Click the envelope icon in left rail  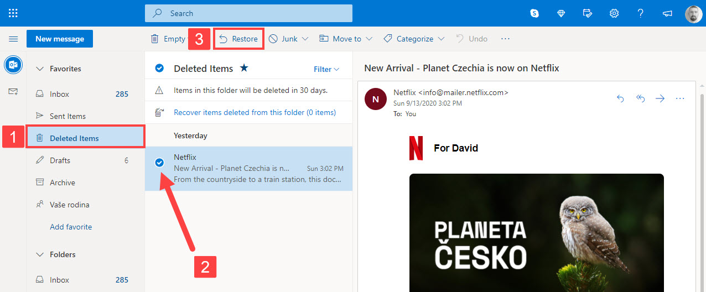pos(13,91)
